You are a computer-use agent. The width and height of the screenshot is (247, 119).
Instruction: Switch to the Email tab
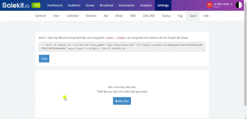click(119, 16)
